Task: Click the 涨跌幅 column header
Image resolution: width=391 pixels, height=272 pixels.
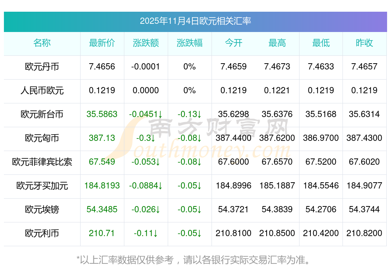Action: 190,43
